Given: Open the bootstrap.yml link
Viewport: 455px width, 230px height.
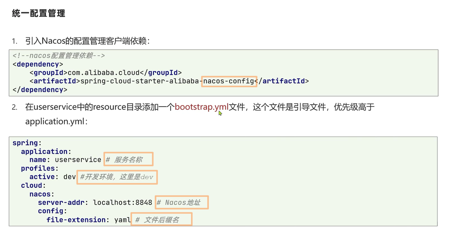Looking at the screenshot, I should coord(201,107).
